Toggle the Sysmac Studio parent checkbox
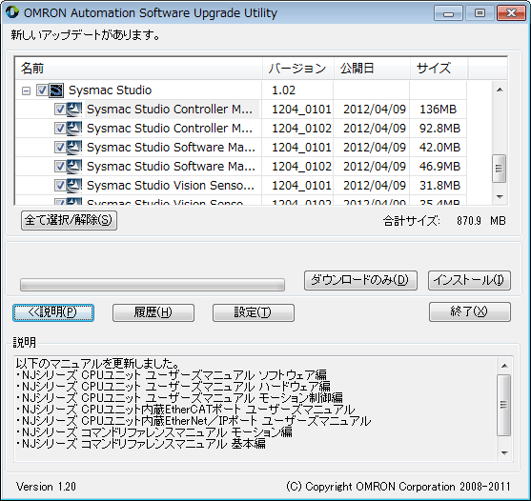This screenshot has height=501, width=531. click(x=42, y=90)
